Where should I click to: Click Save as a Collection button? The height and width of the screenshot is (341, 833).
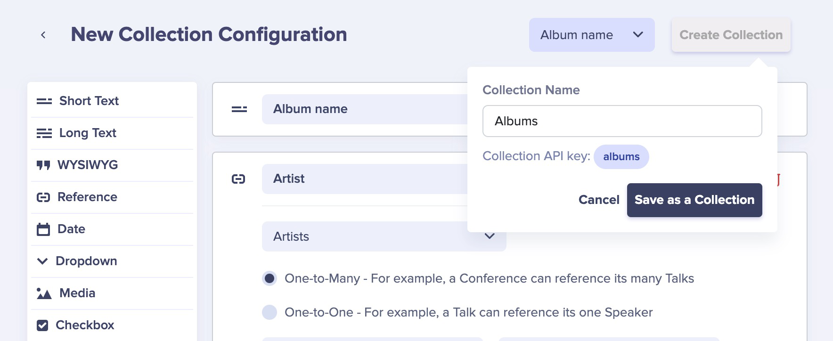click(694, 200)
